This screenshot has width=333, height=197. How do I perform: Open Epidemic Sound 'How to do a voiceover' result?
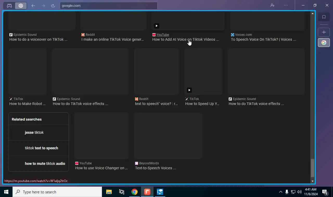(38, 39)
